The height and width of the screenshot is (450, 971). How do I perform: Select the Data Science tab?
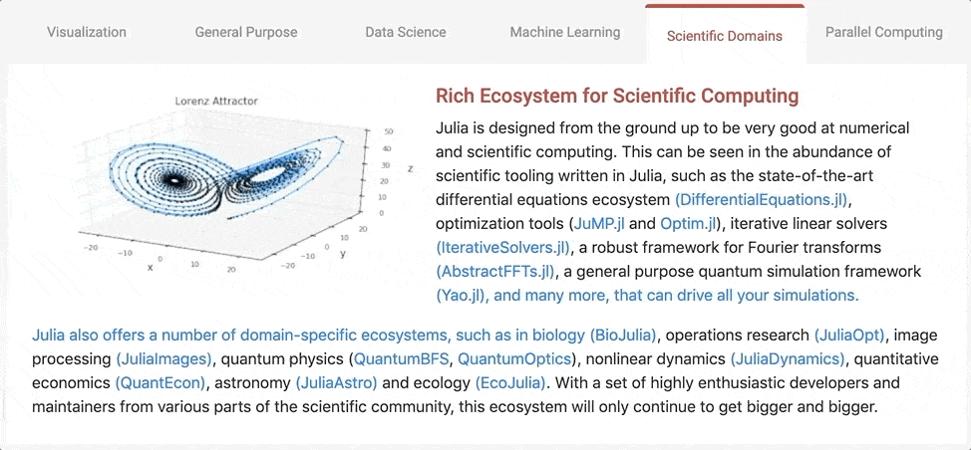tap(406, 32)
